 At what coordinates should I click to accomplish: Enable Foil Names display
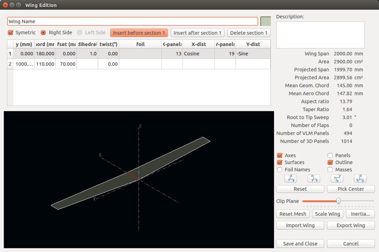tap(280, 170)
